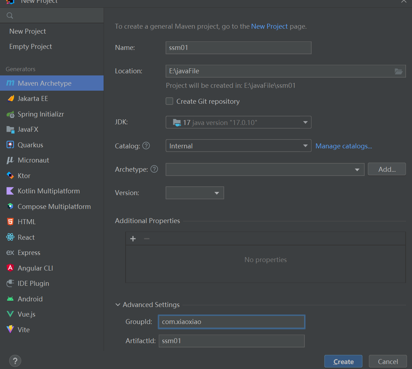Add property with plus icon
Viewport: 412px width, 369px height.
point(133,239)
